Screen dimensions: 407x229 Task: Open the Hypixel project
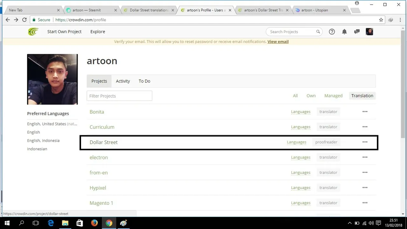pos(98,188)
